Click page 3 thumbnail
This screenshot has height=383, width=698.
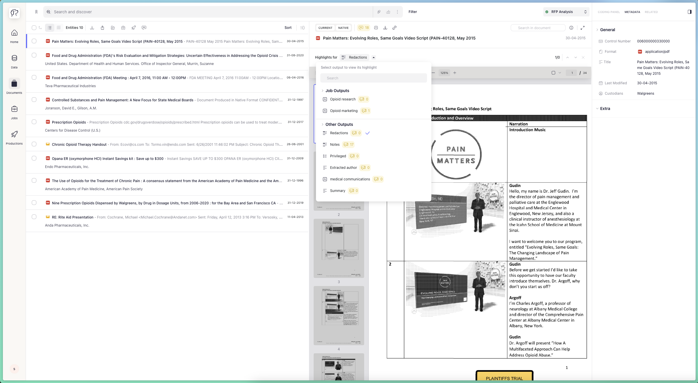pos(338,248)
